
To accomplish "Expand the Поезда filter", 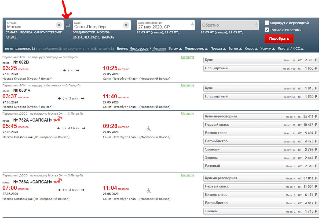I will click(218, 49).
